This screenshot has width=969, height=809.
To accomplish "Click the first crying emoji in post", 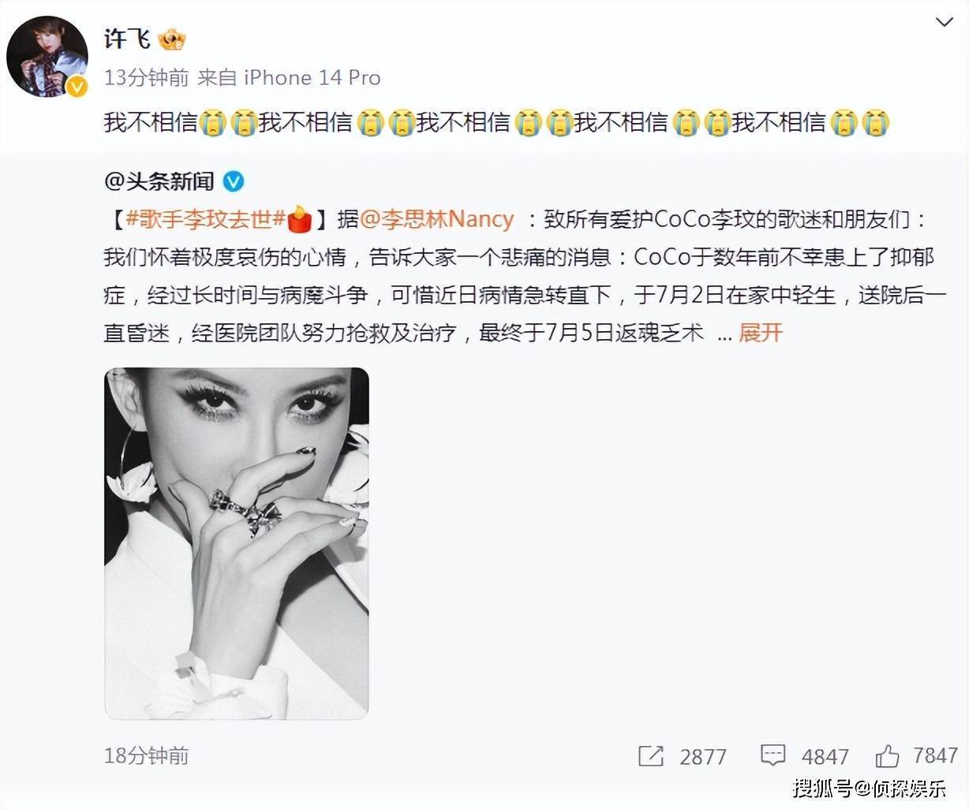I will (213, 123).
